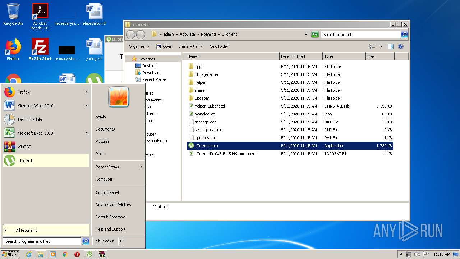The width and height of the screenshot is (460, 259).
Task: Open Internet Explorer from taskbar
Action: (x=29, y=254)
